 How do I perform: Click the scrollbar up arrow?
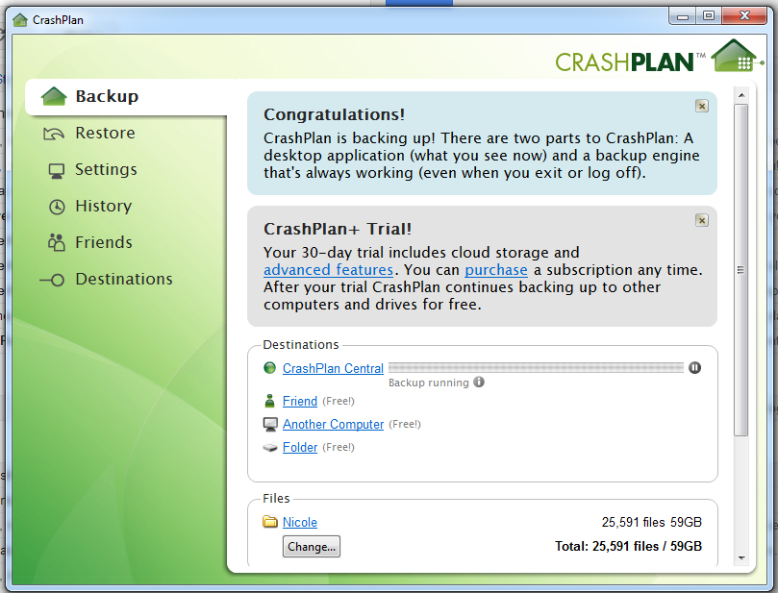pos(741,95)
